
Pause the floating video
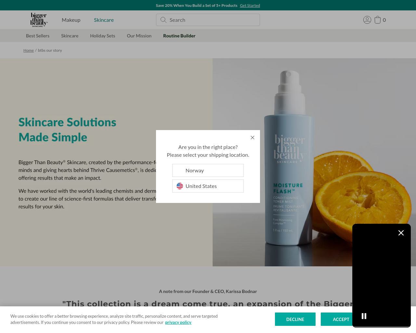point(364,316)
